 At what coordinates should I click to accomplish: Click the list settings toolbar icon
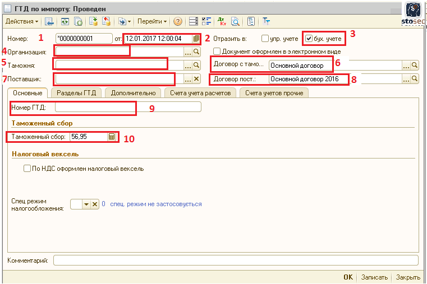point(194,21)
